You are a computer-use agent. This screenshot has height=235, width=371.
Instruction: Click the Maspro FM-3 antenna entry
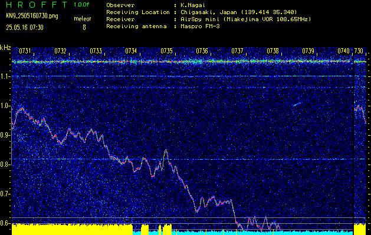tap(200, 26)
